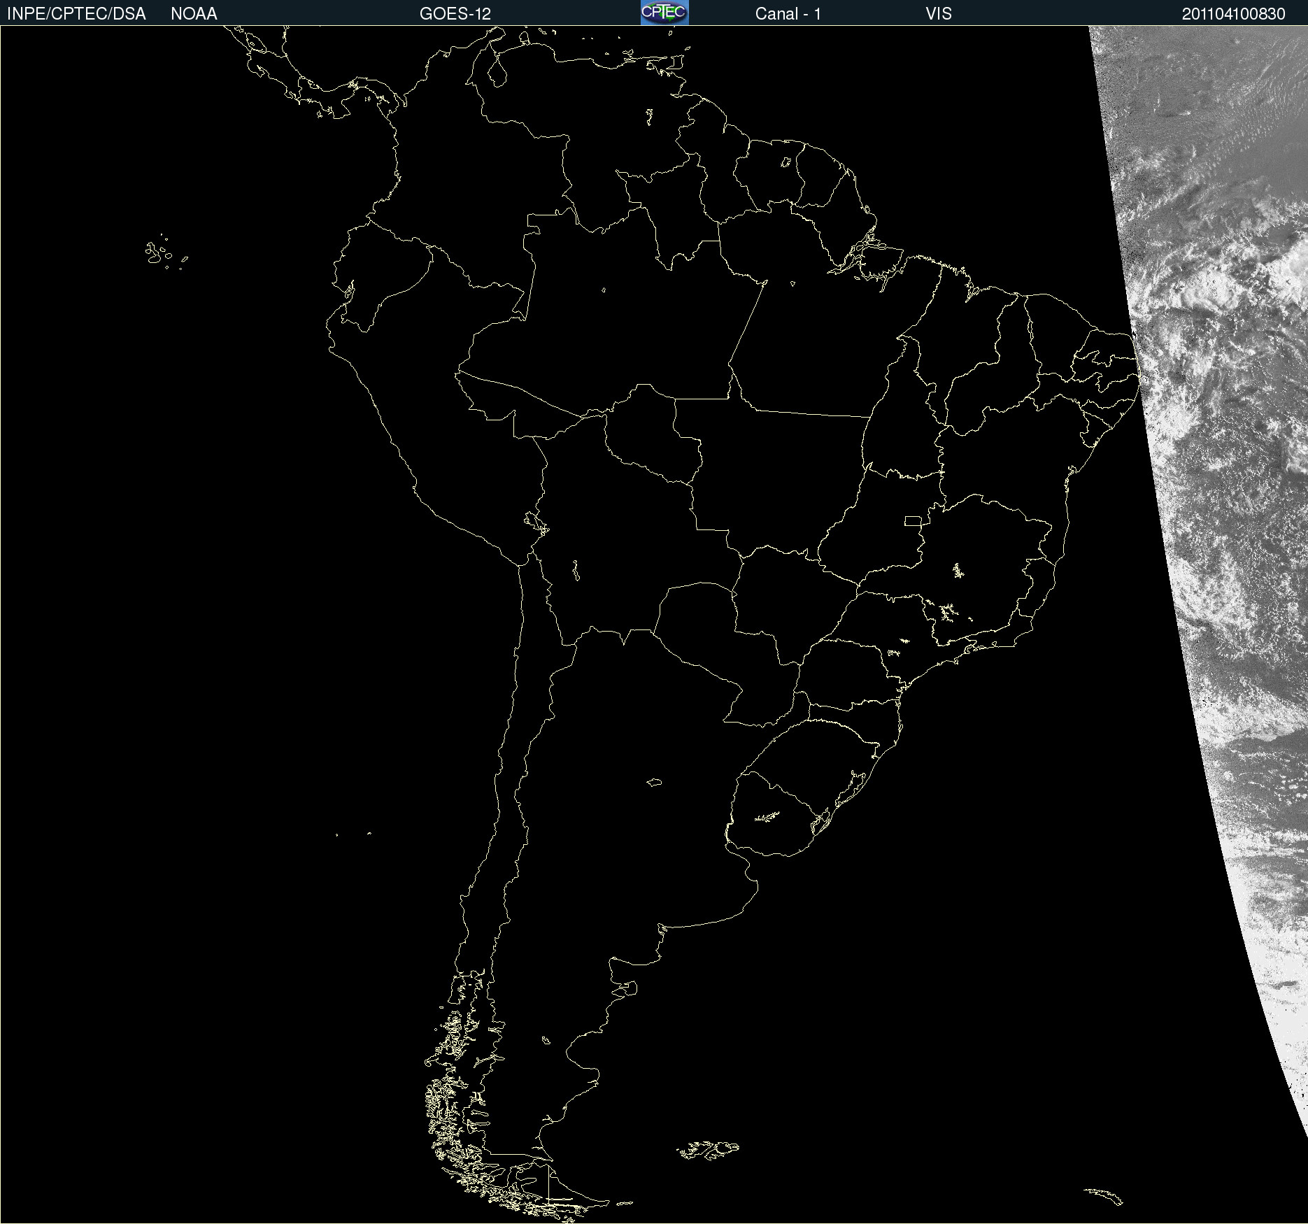Viewport: 1308px width, 1224px height.
Task: Click the CPTEC logo in header
Action: pos(664,13)
